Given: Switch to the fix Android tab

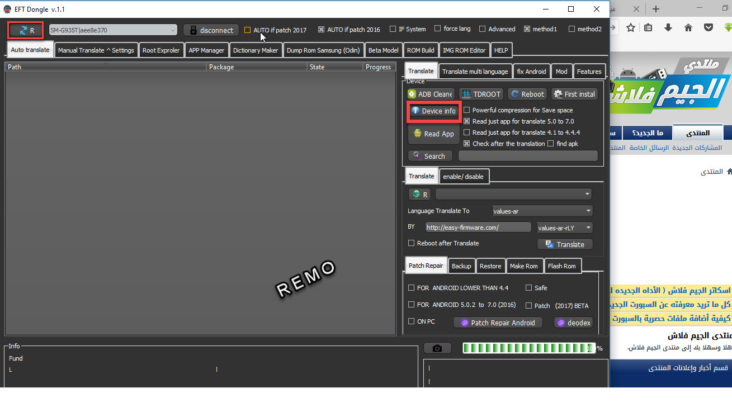Looking at the screenshot, I should click(x=531, y=72).
